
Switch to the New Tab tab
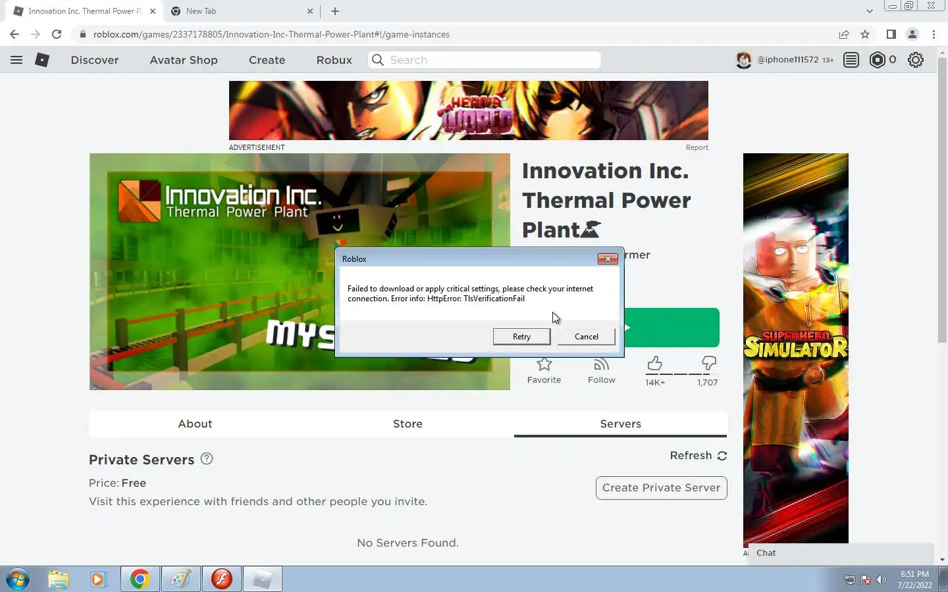pyautogui.click(x=240, y=11)
